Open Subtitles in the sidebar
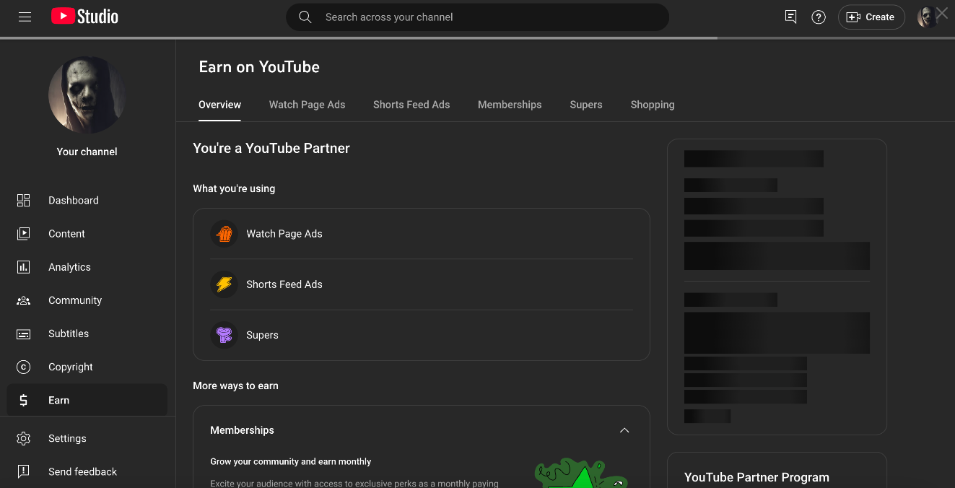 [87, 334]
